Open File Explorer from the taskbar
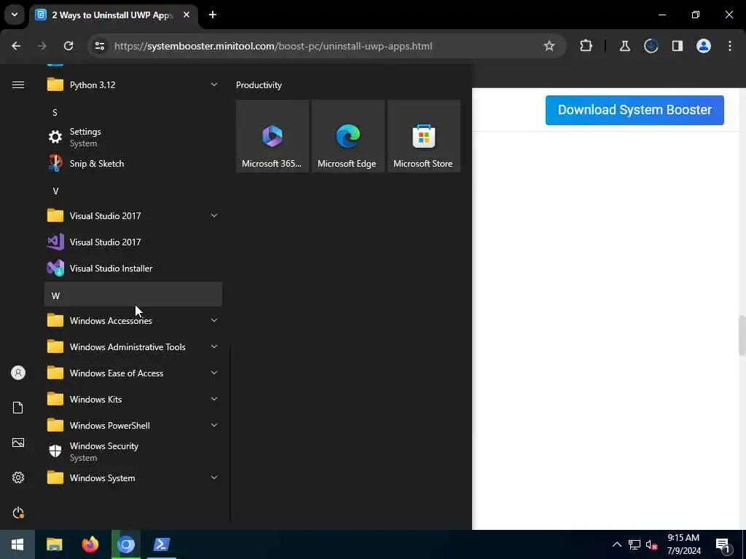This screenshot has width=746, height=559. coord(54,544)
